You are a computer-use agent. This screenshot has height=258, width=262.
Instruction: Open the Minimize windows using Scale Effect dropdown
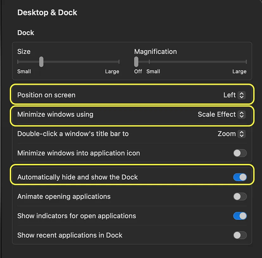(x=221, y=115)
